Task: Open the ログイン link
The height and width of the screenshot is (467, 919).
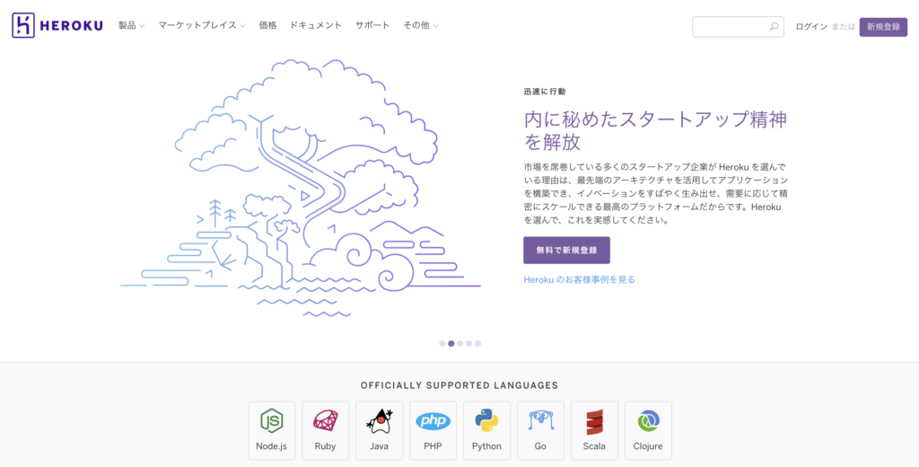Action: [811, 27]
